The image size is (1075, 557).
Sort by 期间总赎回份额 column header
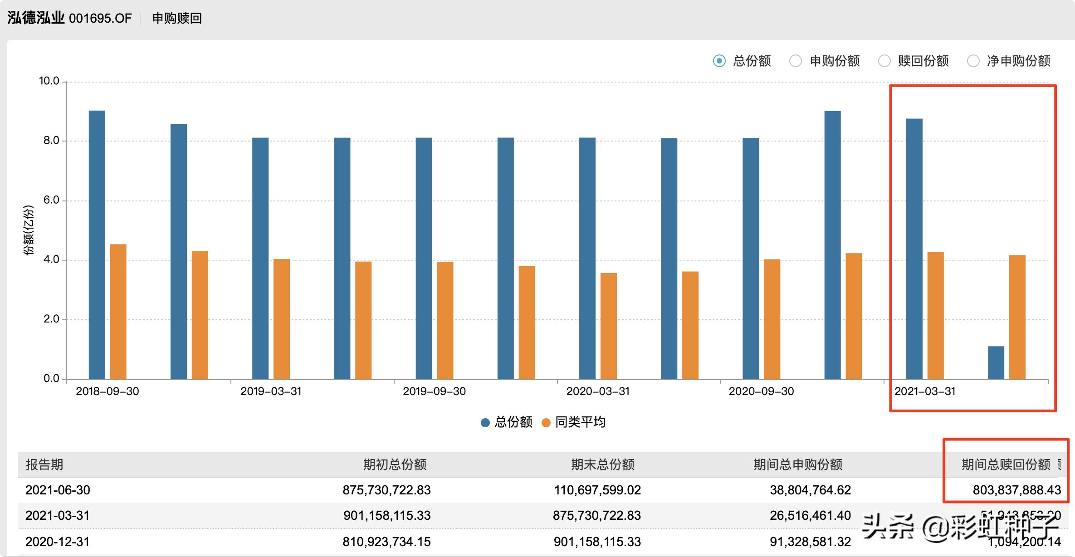pos(1006,464)
